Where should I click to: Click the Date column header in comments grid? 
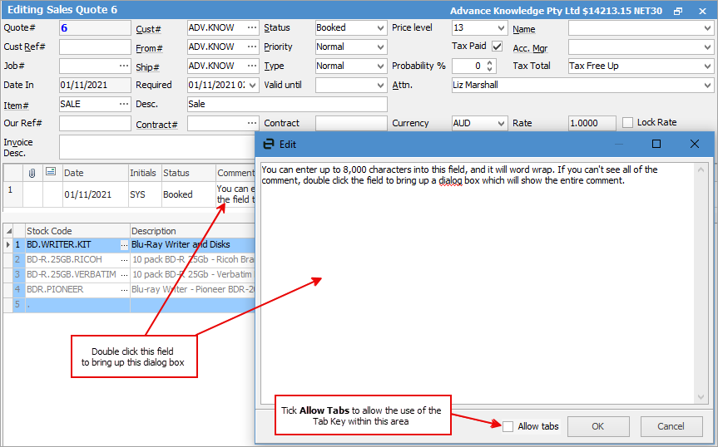point(95,173)
